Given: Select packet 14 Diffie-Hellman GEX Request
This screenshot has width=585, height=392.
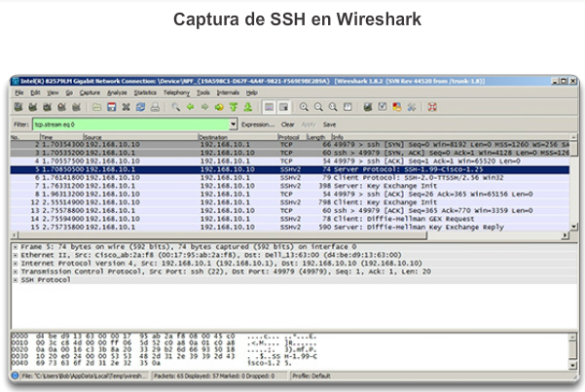Looking at the screenshot, I should [x=290, y=219].
